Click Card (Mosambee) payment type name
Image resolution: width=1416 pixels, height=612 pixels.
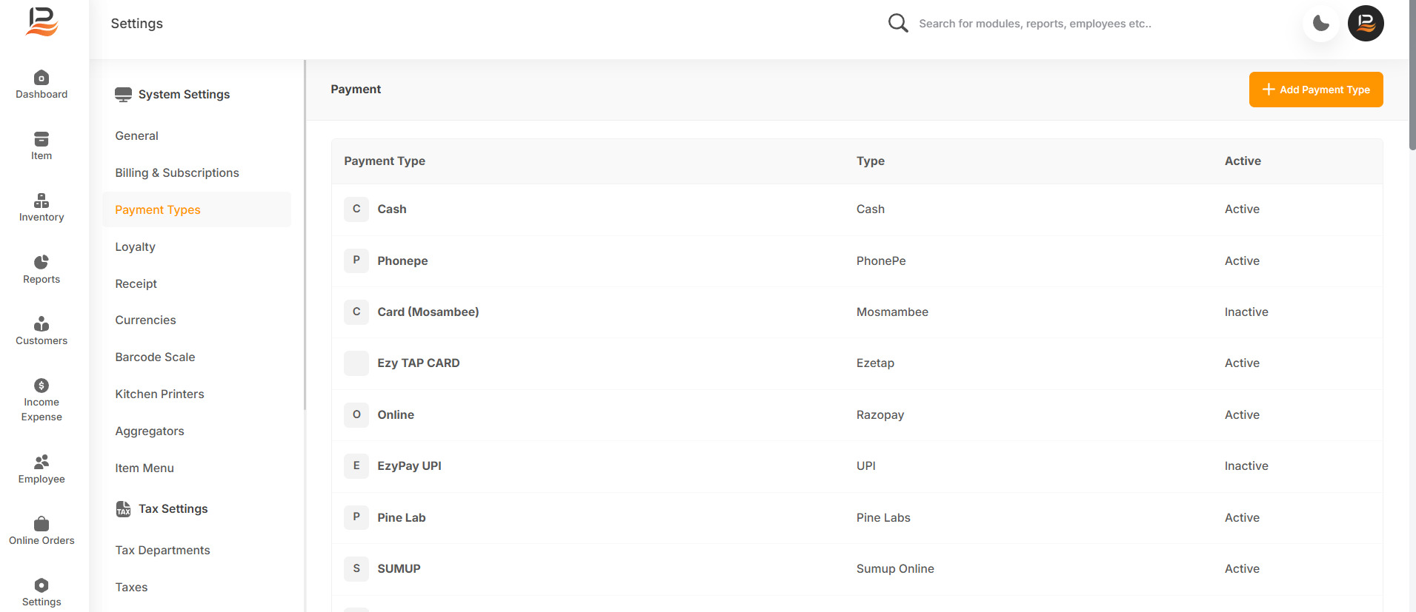(x=428, y=312)
